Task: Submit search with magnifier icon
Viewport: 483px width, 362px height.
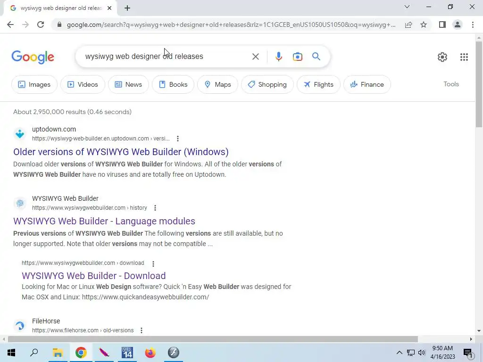Action: point(316,57)
